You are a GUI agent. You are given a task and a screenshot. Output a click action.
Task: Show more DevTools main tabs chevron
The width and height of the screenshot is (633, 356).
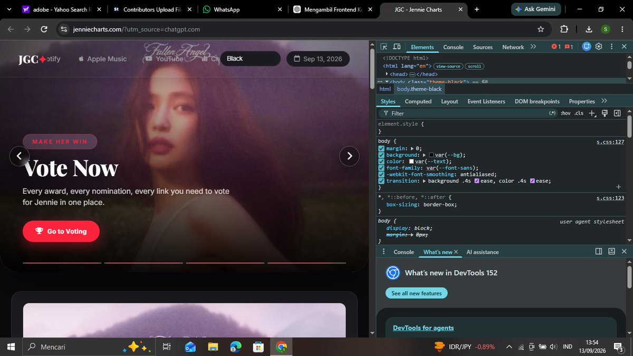click(533, 46)
